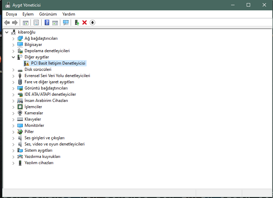Click the Görüntü bağdaştırıcıları display icon
Viewport: 273px width, 198px height.
(20, 88)
